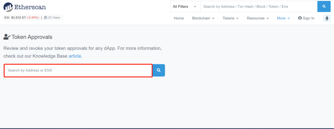Open the Knowledge Base article link
The height and width of the screenshot is (129, 334).
click(x=75, y=56)
